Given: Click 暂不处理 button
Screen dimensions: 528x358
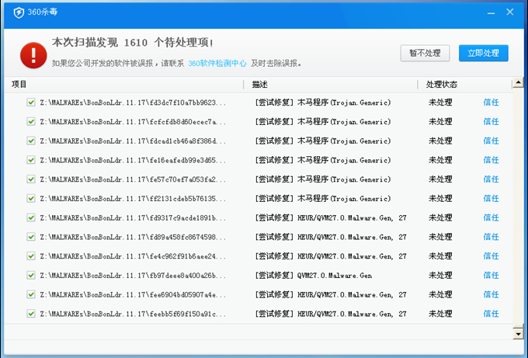Looking at the screenshot, I should pyautogui.click(x=425, y=54).
